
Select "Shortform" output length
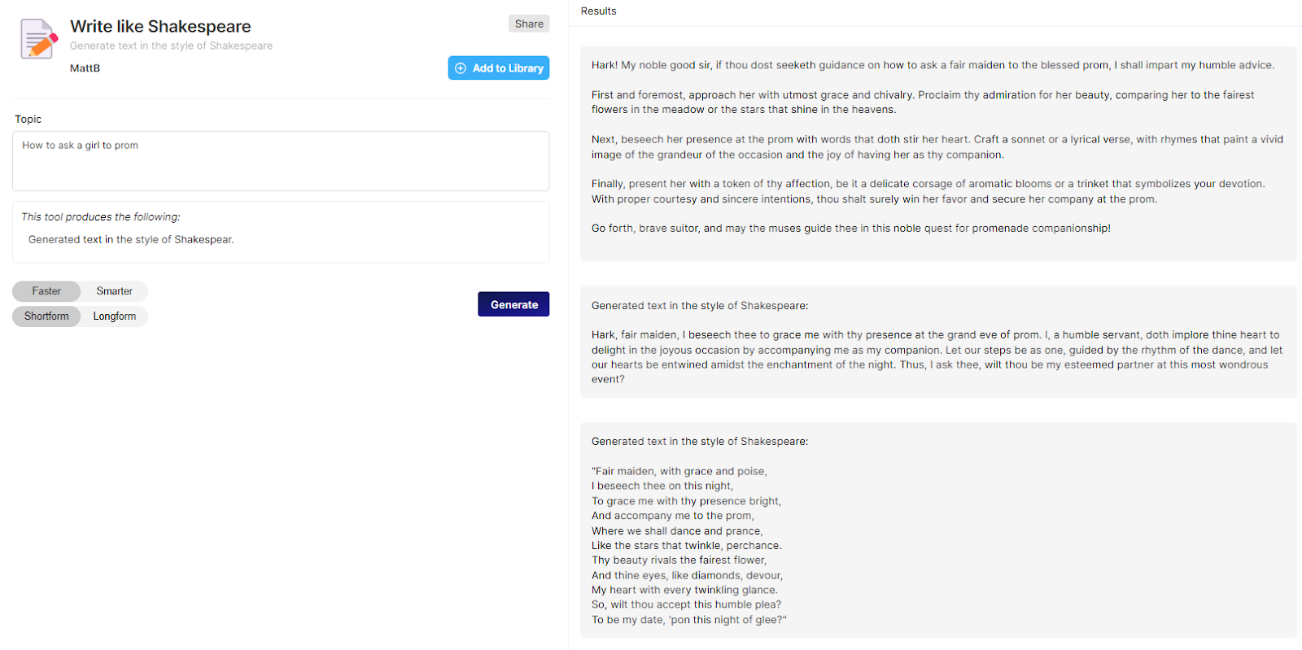pyautogui.click(x=46, y=316)
